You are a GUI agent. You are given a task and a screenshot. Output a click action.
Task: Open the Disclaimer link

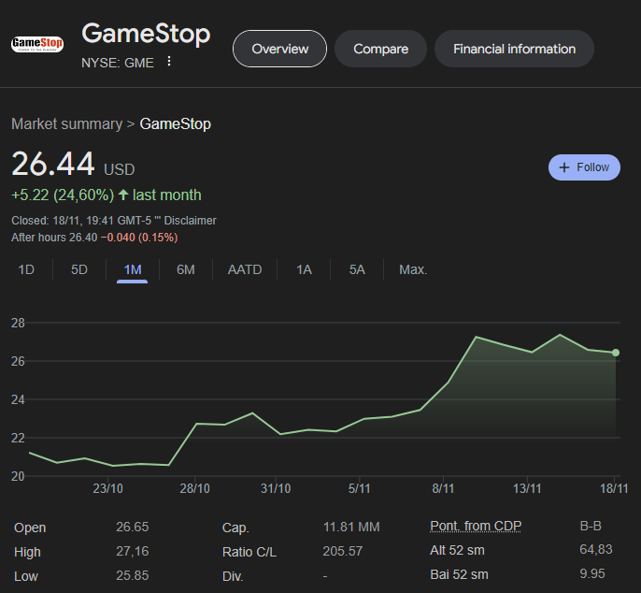[190, 221]
